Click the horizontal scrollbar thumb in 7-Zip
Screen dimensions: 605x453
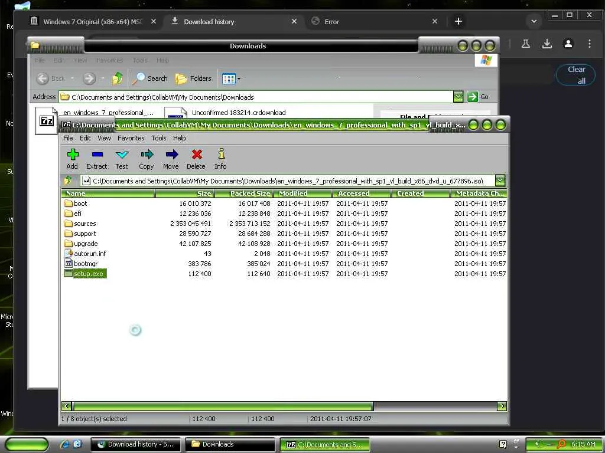(223, 406)
